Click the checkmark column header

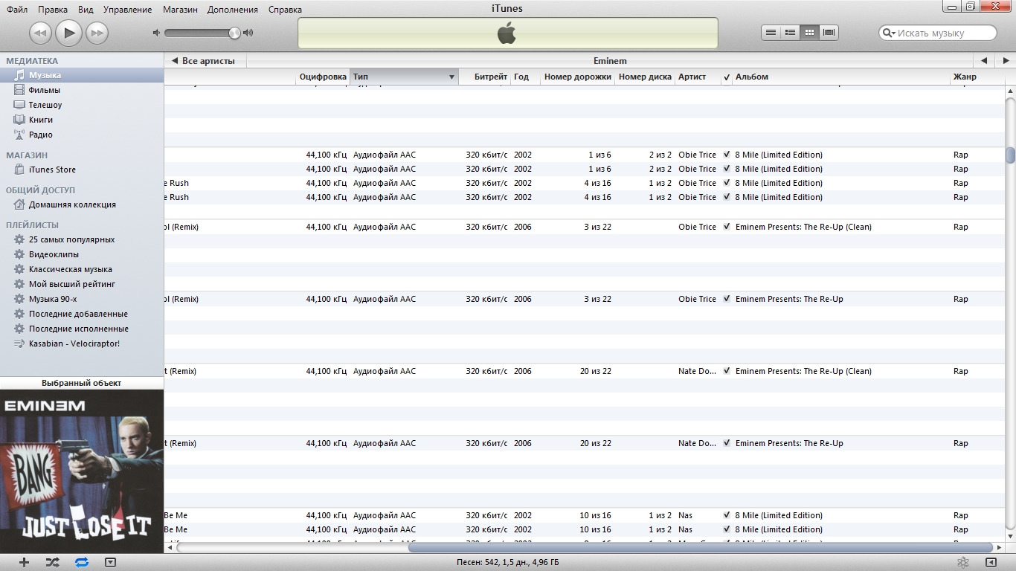tap(727, 77)
